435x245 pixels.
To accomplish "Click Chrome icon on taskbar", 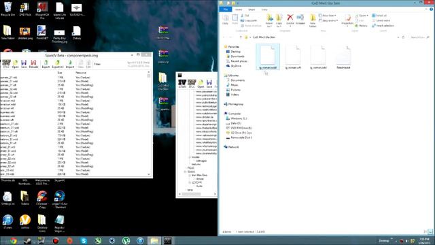I will [x=14, y=240].
